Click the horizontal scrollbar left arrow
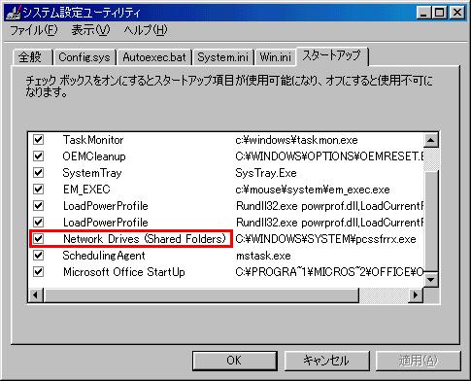Screen dimensions: 471x381 tap(36, 294)
